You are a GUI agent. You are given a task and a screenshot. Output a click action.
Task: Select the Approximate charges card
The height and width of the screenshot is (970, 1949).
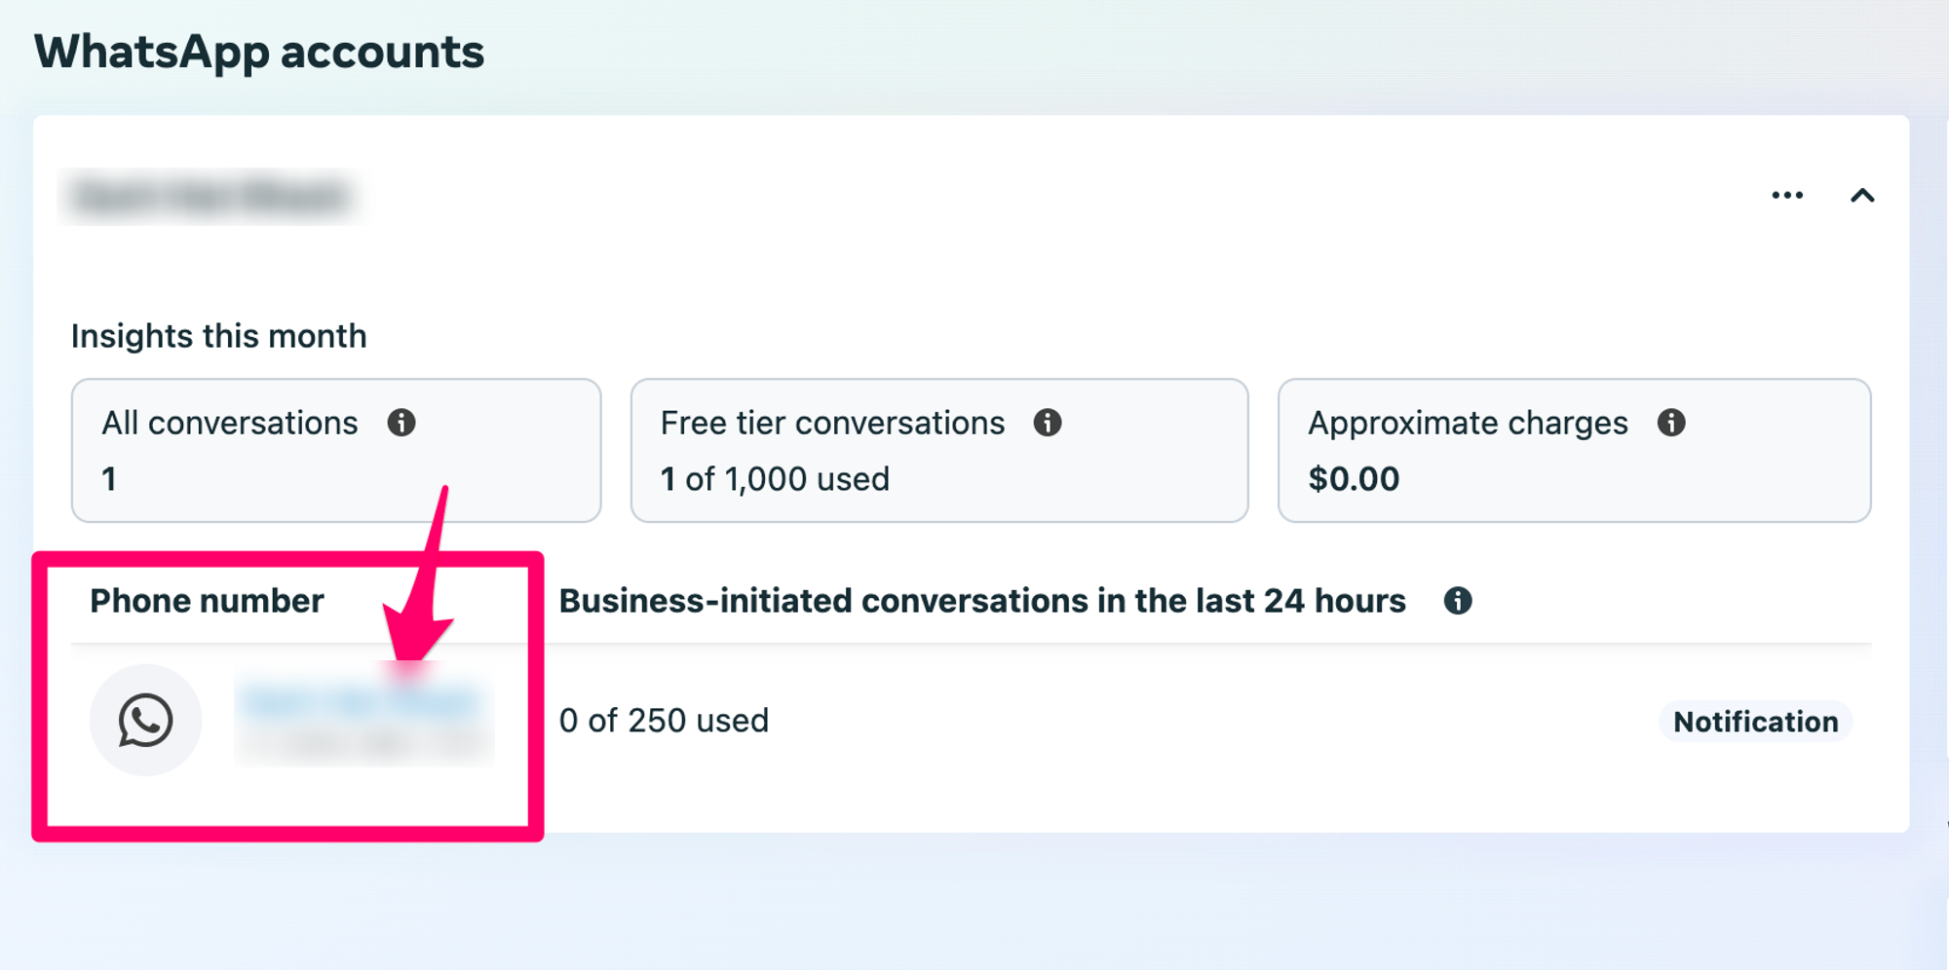pos(1575,451)
